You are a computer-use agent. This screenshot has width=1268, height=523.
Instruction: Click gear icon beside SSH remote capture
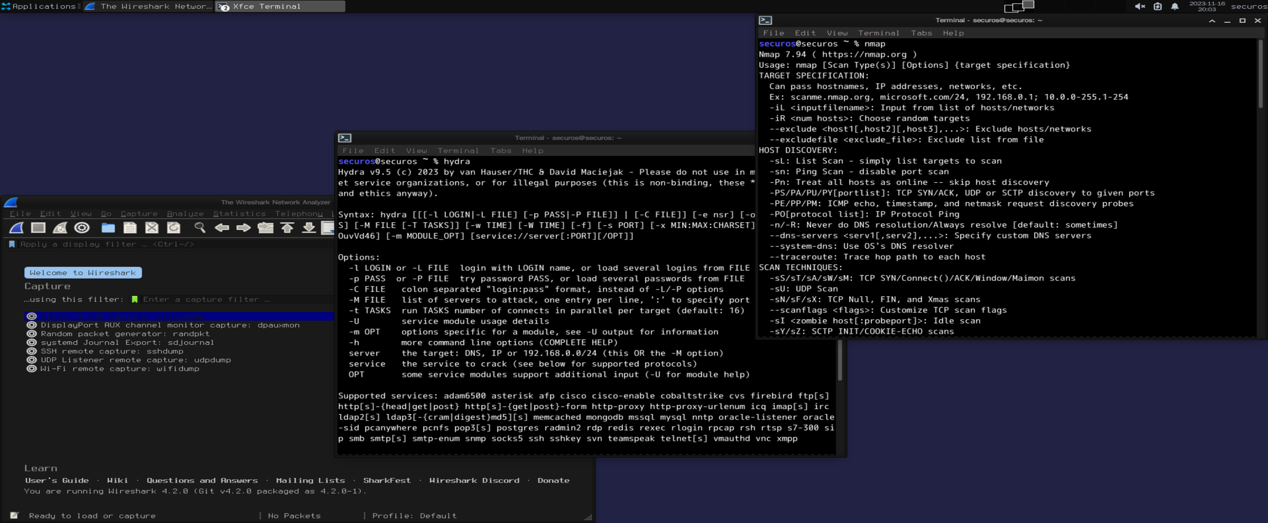[32, 351]
